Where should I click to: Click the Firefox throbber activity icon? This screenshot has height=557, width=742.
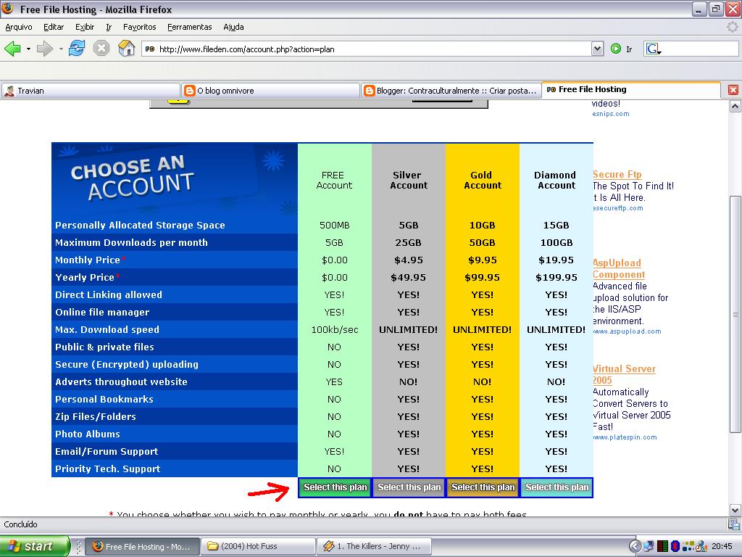click(x=732, y=27)
